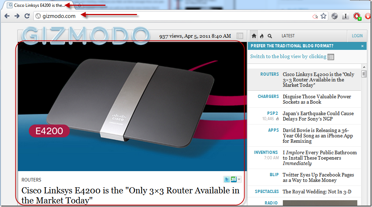The image size is (372, 207).
Task: Click the CHARGERS category label
Action: [268, 97]
